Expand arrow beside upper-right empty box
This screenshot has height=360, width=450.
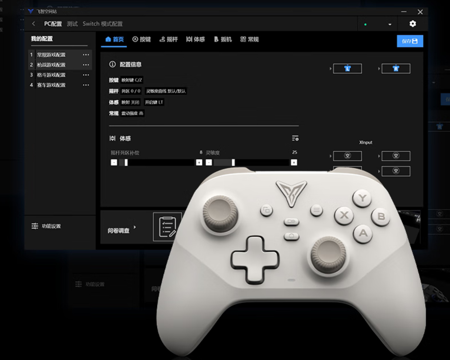coord(379,156)
